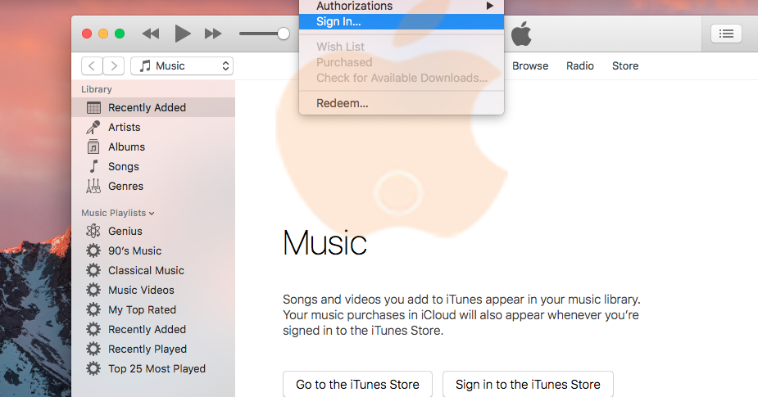Screen dimensions: 758x397
Task: Open the Recently Played playlist
Action: [153, 349]
